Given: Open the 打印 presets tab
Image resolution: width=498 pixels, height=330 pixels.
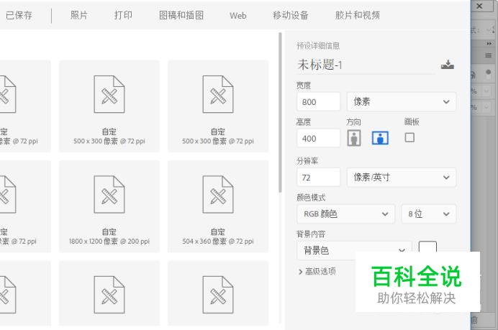Looking at the screenshot, I should (x=123, y=15).
